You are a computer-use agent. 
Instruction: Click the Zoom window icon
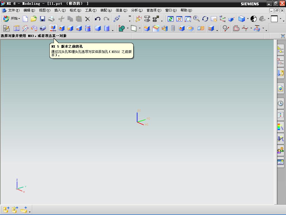coord(188,19)
